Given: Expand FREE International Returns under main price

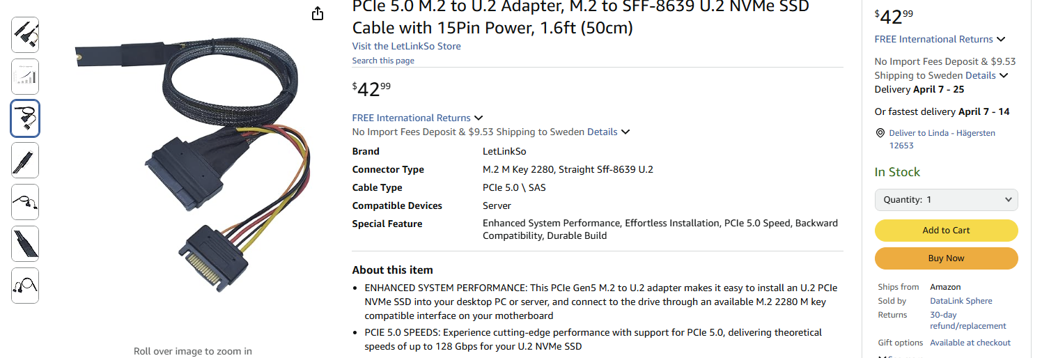Looking at the screenshot, I should [479, 118].
